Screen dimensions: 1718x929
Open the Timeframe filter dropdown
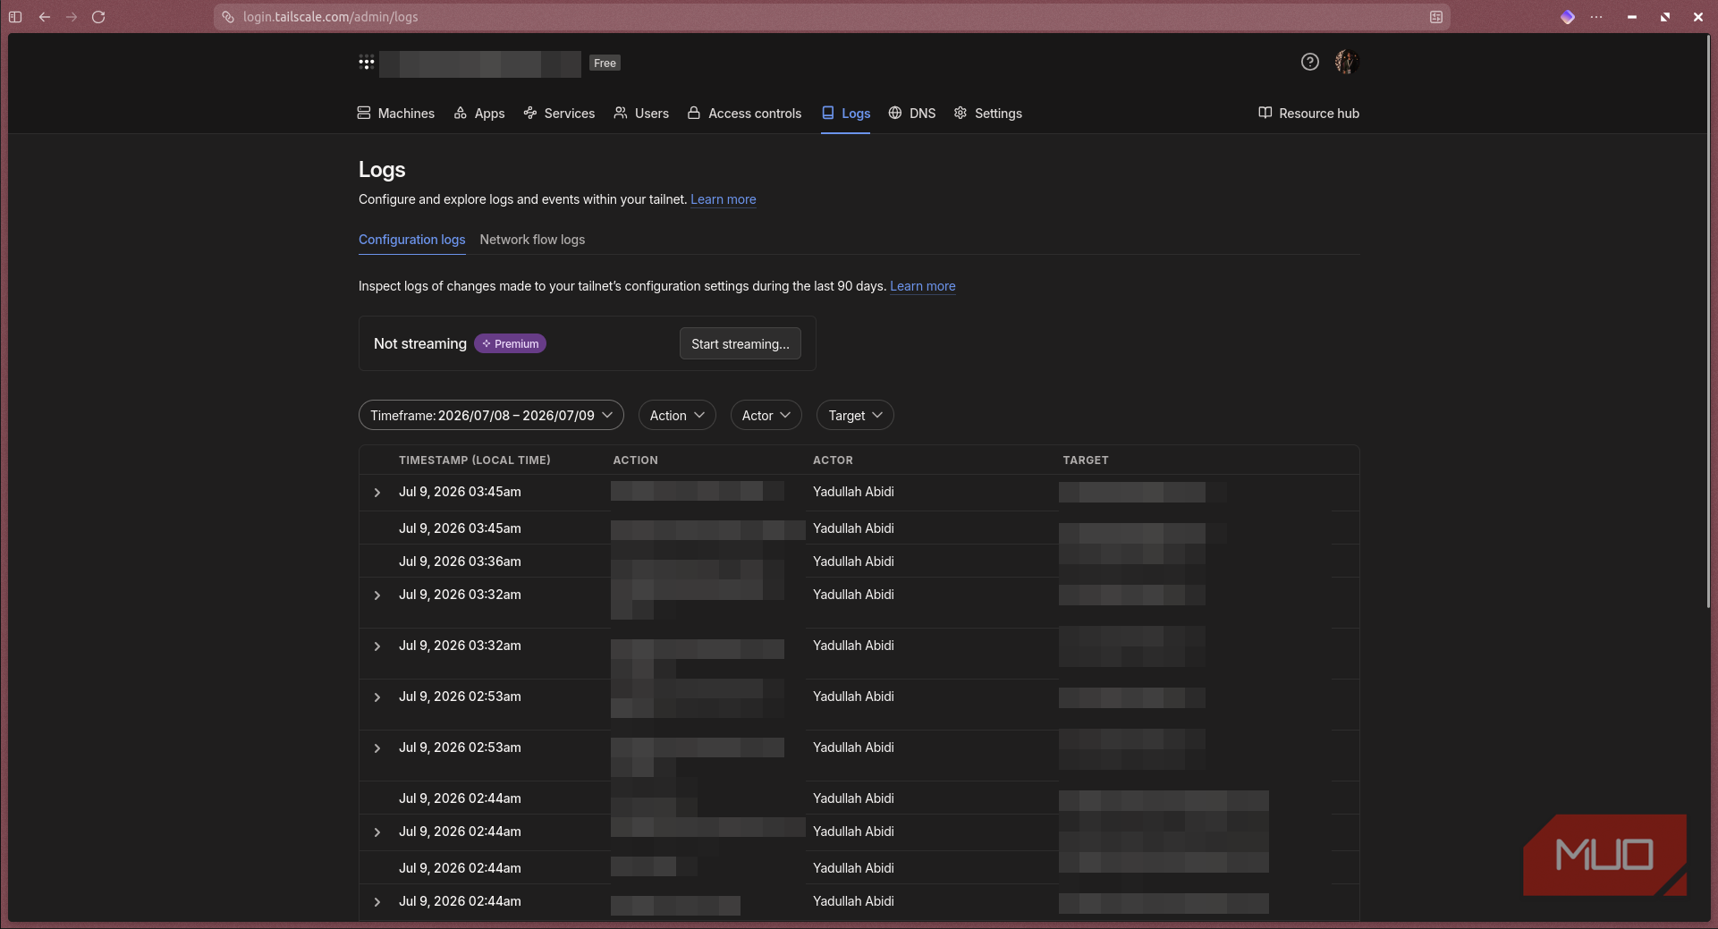pos(491,416)
